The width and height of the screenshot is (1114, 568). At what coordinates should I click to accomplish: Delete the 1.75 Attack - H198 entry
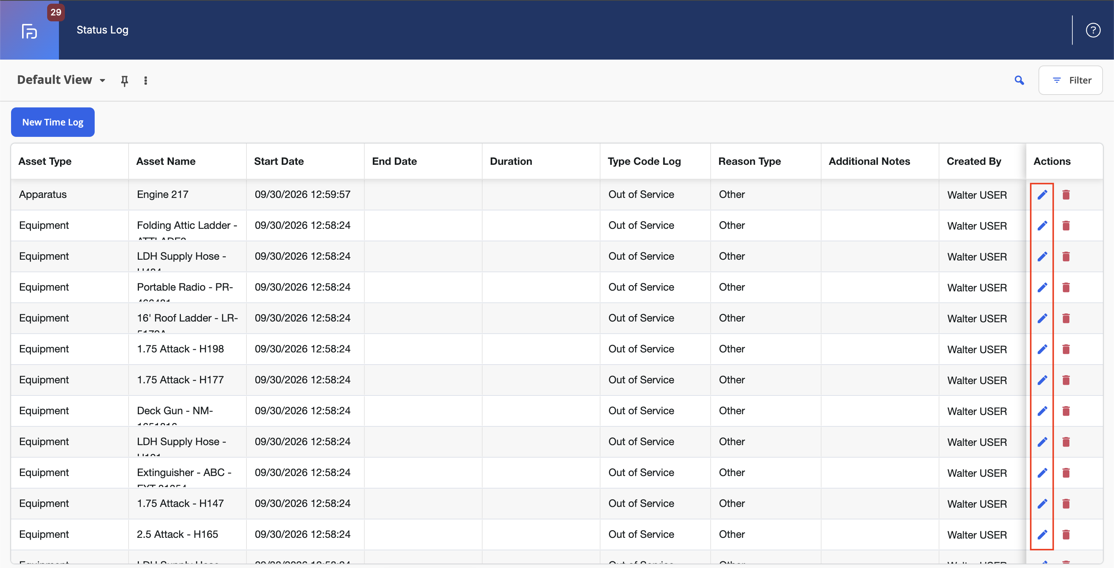(1066, 349)
